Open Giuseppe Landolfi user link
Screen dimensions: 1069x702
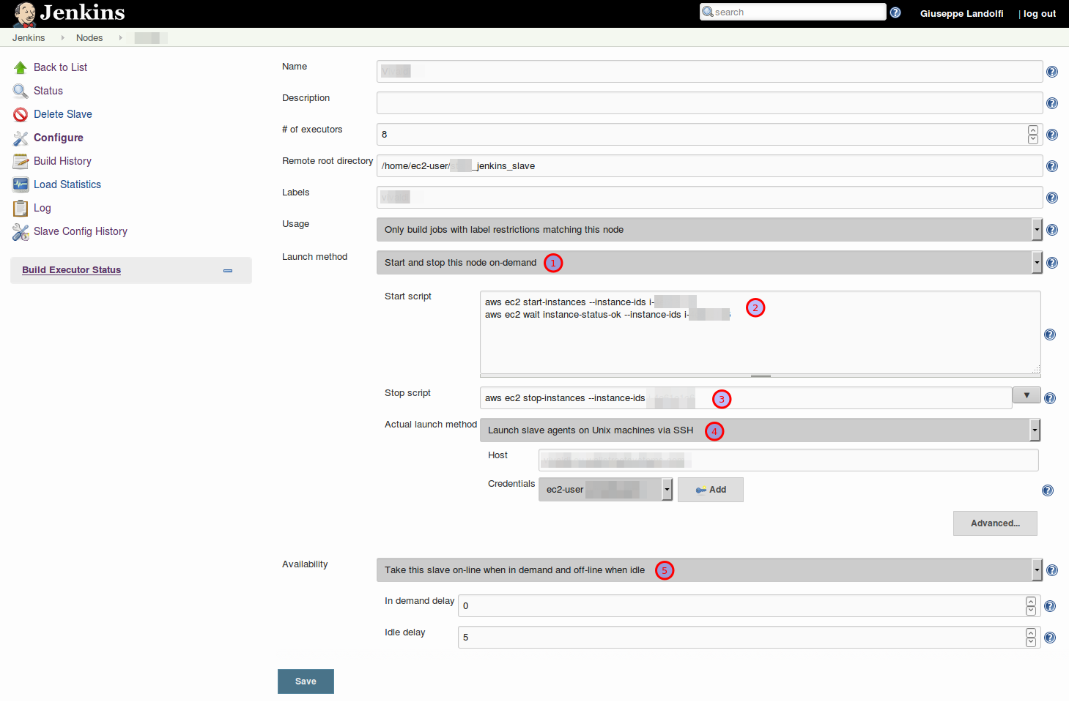(x=961, y=13)
